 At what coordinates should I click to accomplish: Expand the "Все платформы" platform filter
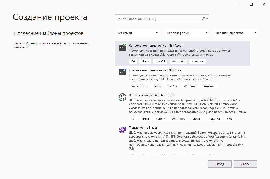tap(187, 33)
